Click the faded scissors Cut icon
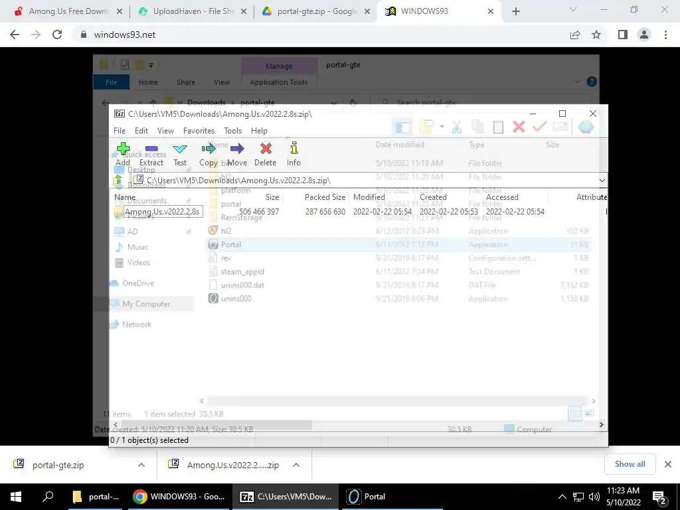The width and height of the screenshot is (680, 510). [x=457, y=127]
